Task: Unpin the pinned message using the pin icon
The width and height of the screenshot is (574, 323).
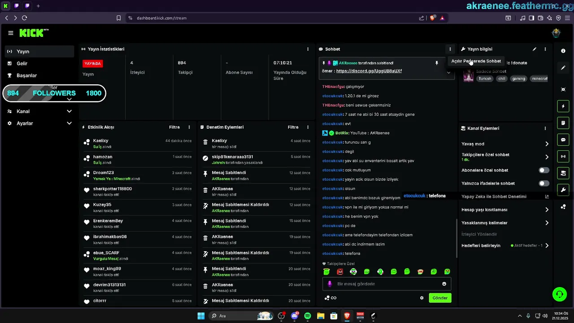Action: pyautogui.click(x=436, y=63)
